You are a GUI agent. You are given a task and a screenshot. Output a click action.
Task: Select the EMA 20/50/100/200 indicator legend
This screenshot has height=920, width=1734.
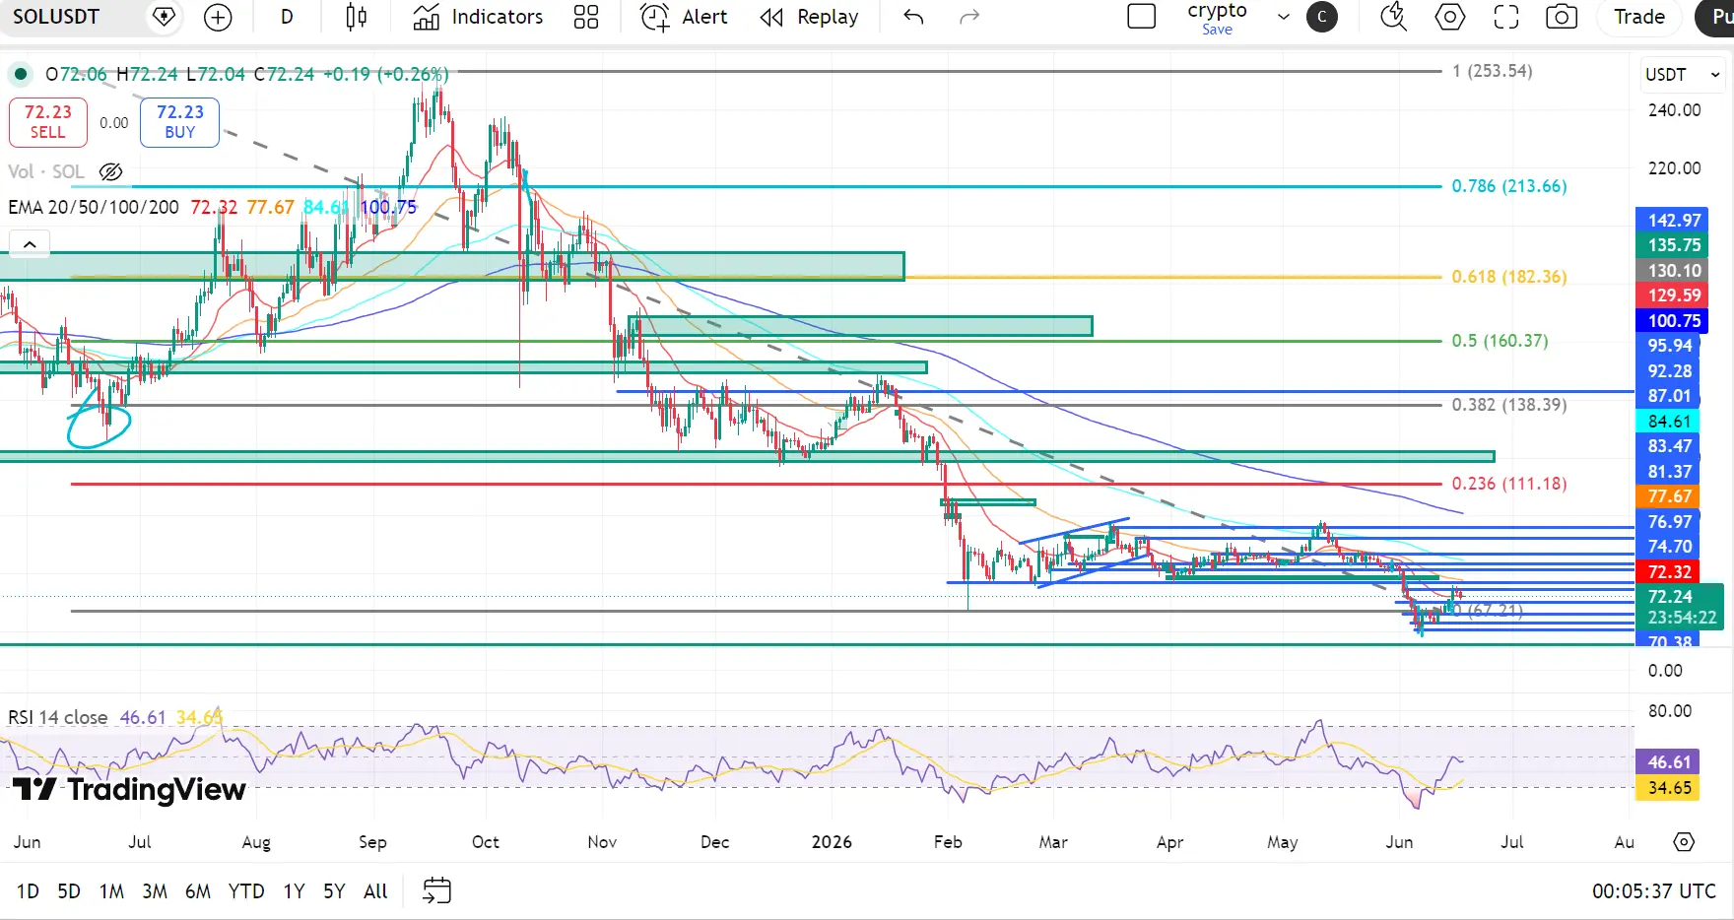point(94,207)
